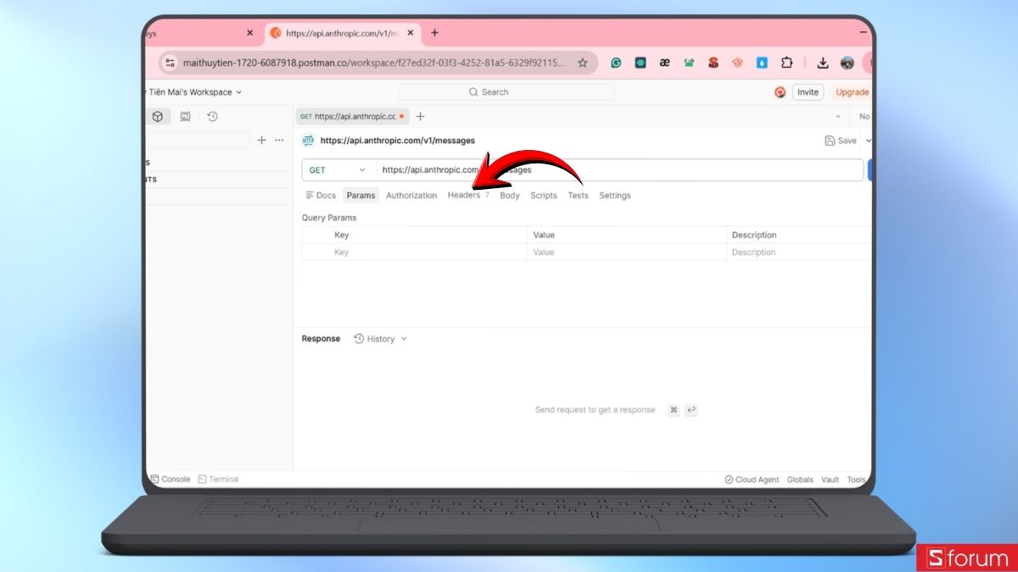Image resolution: width=1018 pixels, height=572 pixels.
Task: Switch to the Tests tab
Action: click(578, 195)
